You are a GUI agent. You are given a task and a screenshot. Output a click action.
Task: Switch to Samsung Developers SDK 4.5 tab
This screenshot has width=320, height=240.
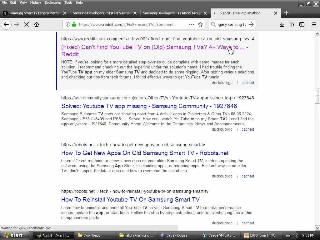[x=105, y=13]
